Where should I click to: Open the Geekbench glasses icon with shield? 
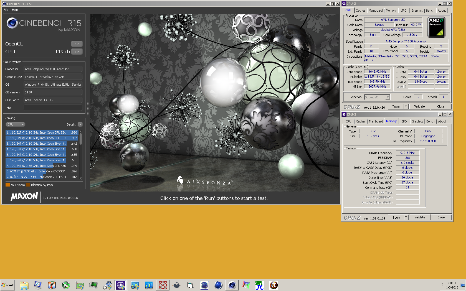(135, 285)
